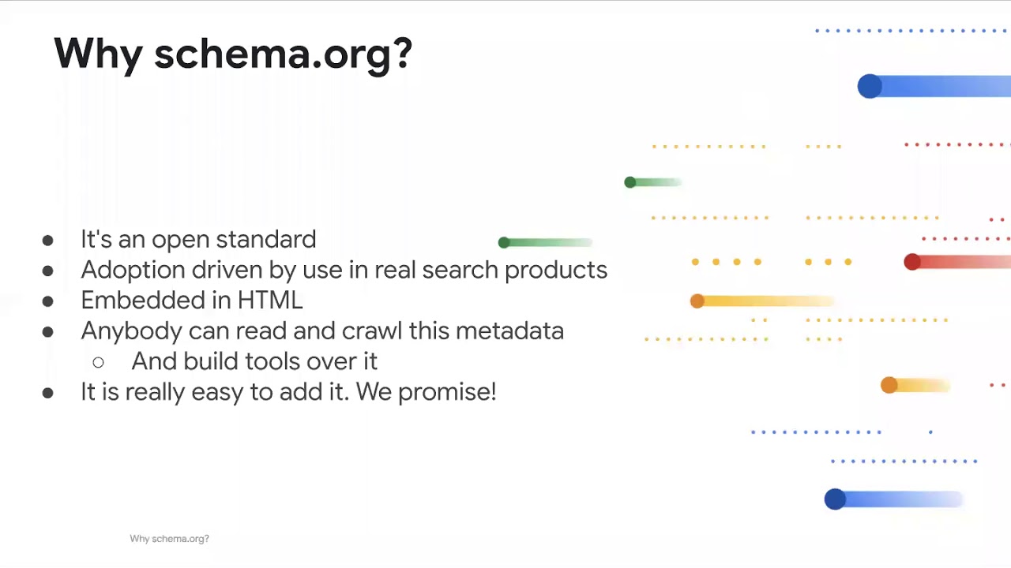Click "Anybody can read and crawl this metadata"
1011x568 pixels.
click(322, 331)
